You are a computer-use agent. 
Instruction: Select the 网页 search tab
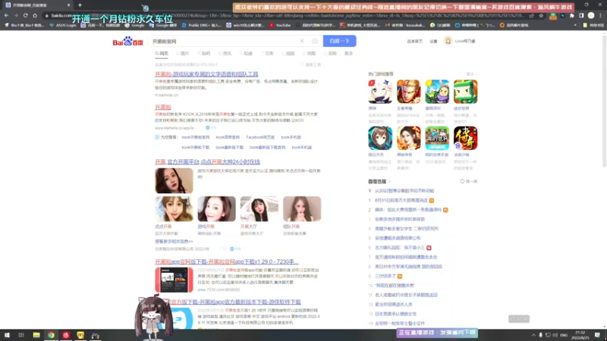click(162, 53)
